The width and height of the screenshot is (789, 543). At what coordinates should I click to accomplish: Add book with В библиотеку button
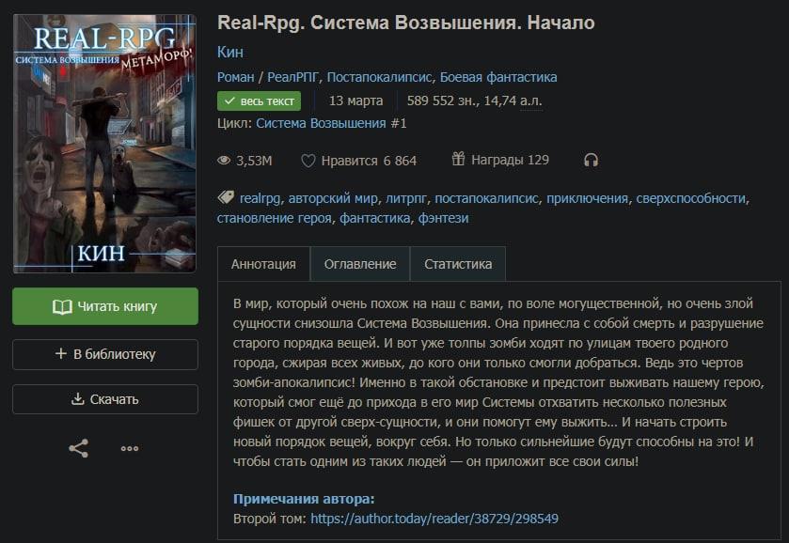105,354
